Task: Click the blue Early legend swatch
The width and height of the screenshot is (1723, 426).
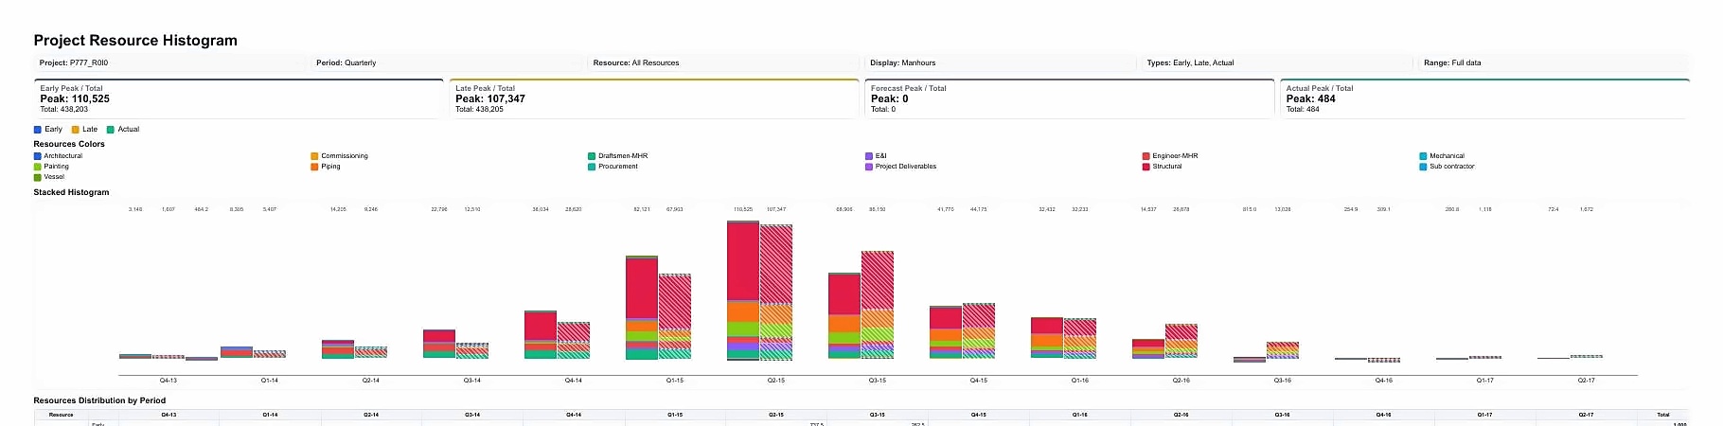Action: pyautogui.click(x=38, y=130)
